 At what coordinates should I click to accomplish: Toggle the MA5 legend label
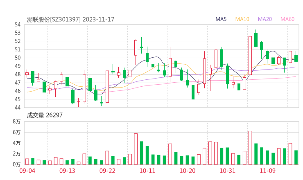click(x=221, y=19)
